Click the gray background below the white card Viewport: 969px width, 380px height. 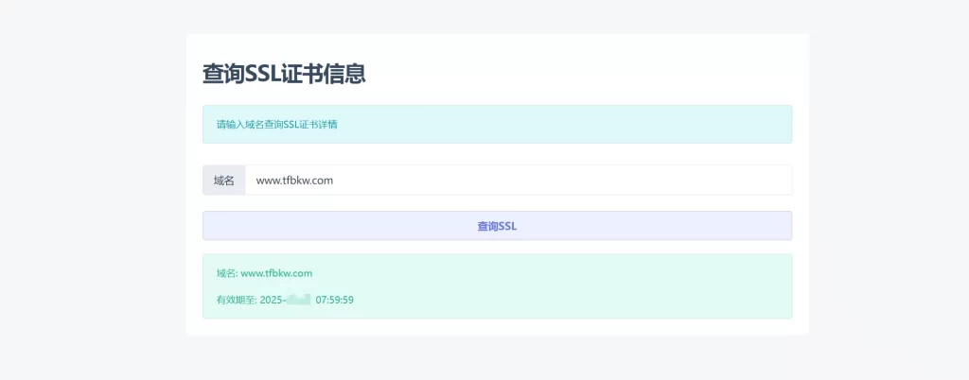coord(497,359)
